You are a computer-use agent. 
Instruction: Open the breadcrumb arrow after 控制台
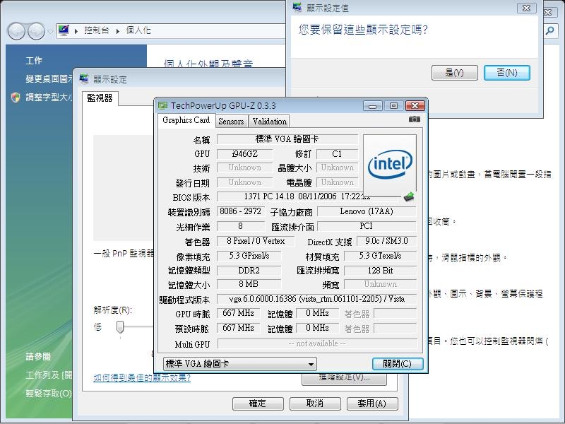pyautogui.click(x=117, y=31)
